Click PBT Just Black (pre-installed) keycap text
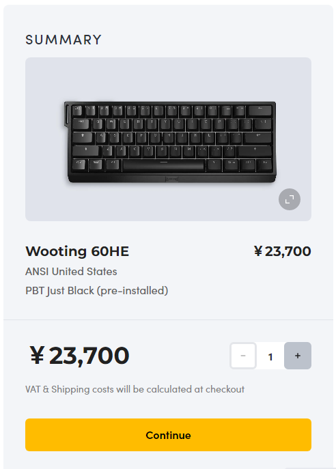 pos(97,291)
